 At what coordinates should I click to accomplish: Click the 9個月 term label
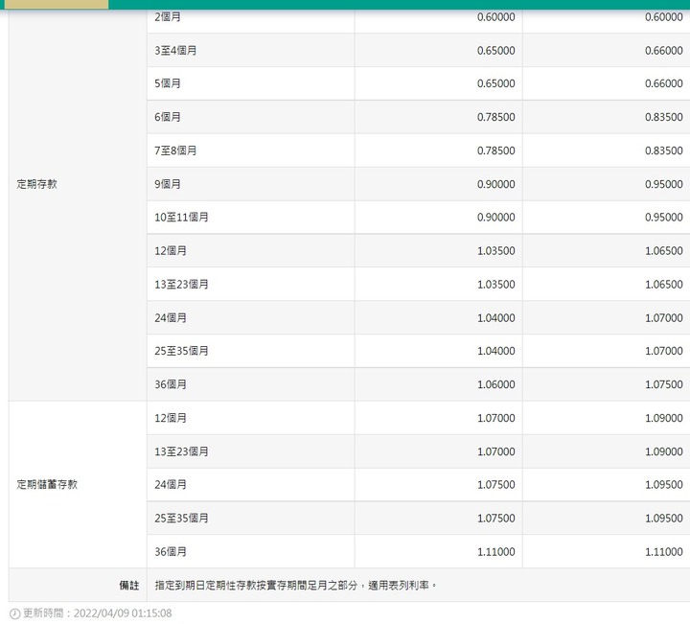coord(168,184)
